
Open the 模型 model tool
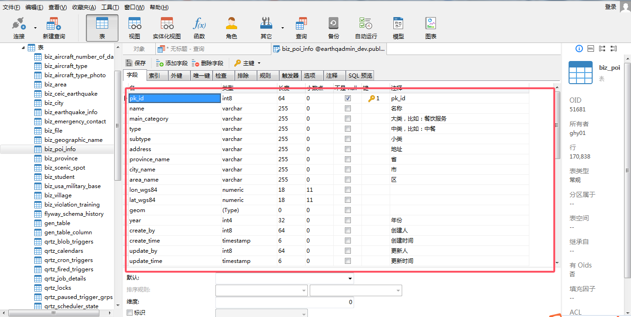(398, 28)
